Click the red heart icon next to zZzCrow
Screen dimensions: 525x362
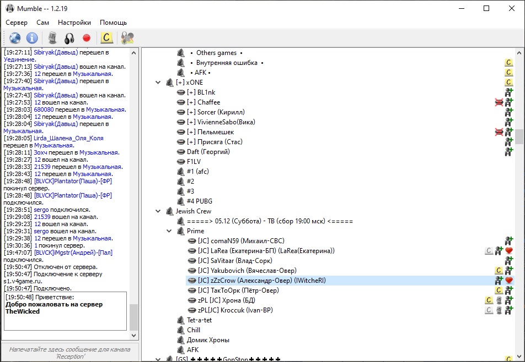tap(509, 281)
